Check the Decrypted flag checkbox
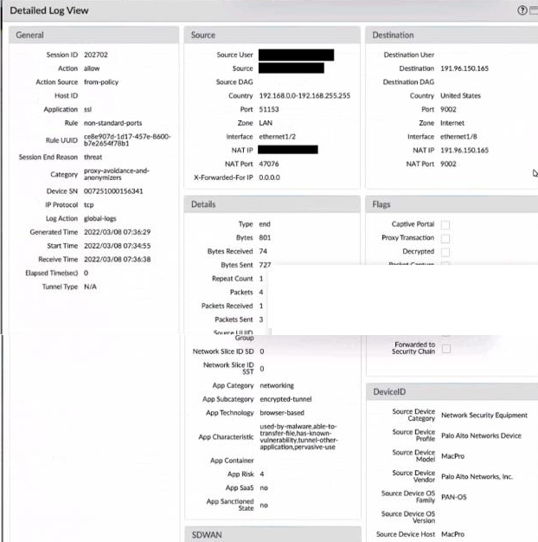The height and width of the screenshot is (542, 538). [445, 252]
